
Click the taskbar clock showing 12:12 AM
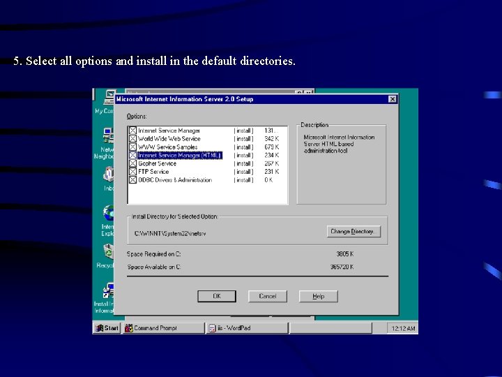pyautogui.click(x=403, y=328)
